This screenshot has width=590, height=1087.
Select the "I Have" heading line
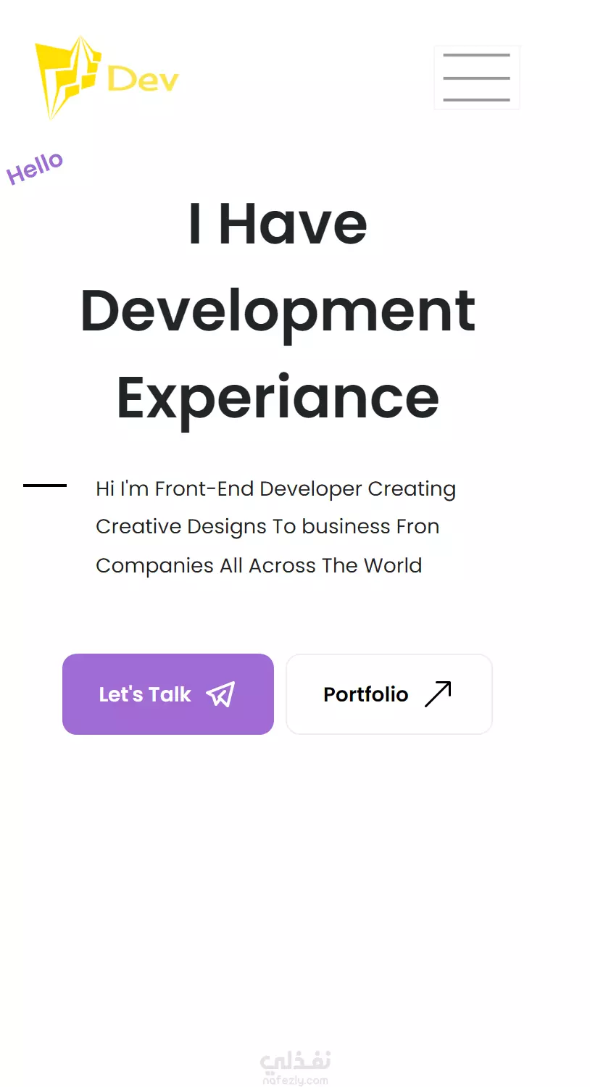click(x=278, y=223)
